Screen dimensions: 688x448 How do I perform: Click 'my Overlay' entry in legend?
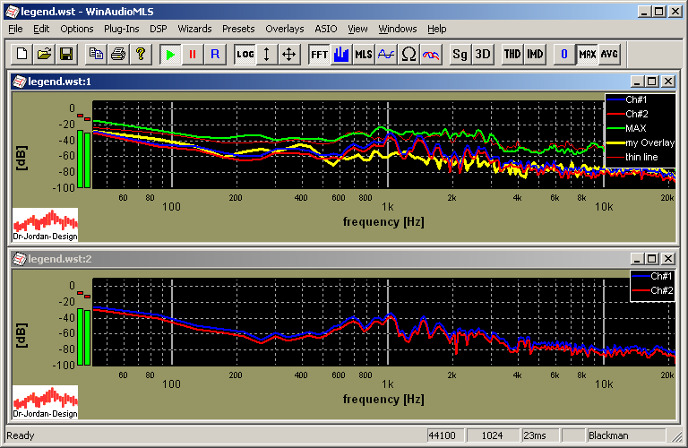(649, 142)
